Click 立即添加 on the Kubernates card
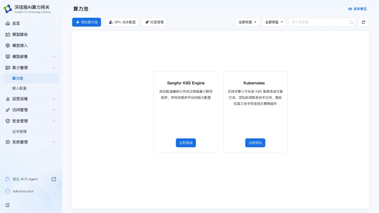Viewport: 379px width, 213px height. click(x=255, y=143)
